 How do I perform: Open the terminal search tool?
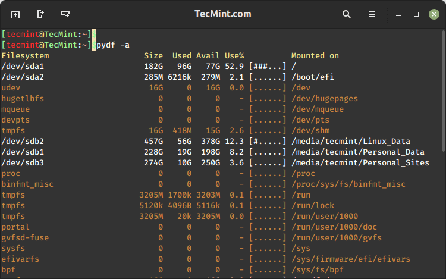pyautogui.click(x=347, y=14)
